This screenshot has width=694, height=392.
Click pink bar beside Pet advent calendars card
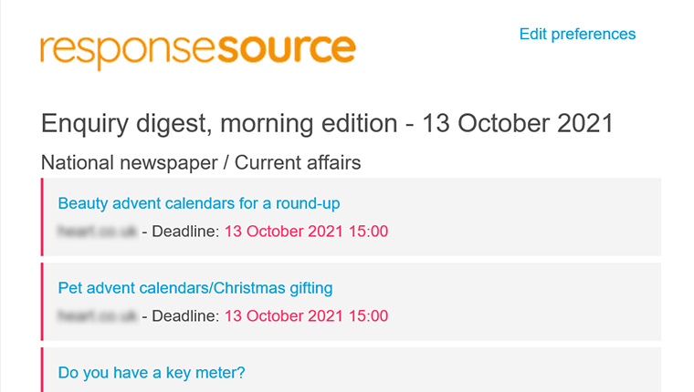click(x=42, y=302)
